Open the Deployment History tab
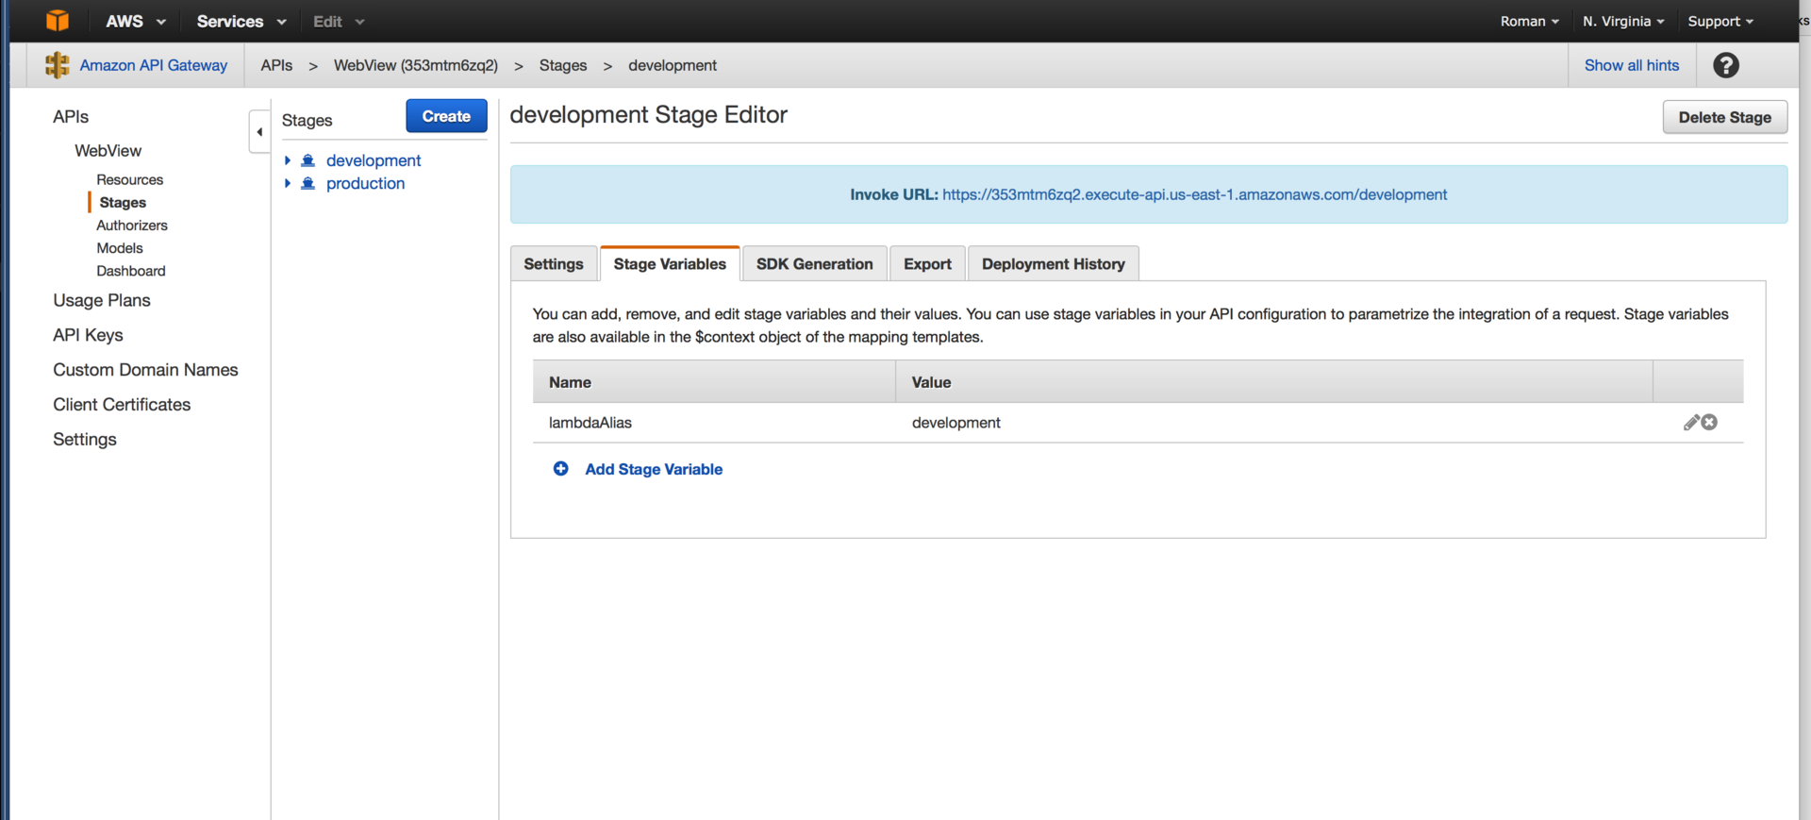Screen dimensions: 1811x820 [x=1054, y=264]
